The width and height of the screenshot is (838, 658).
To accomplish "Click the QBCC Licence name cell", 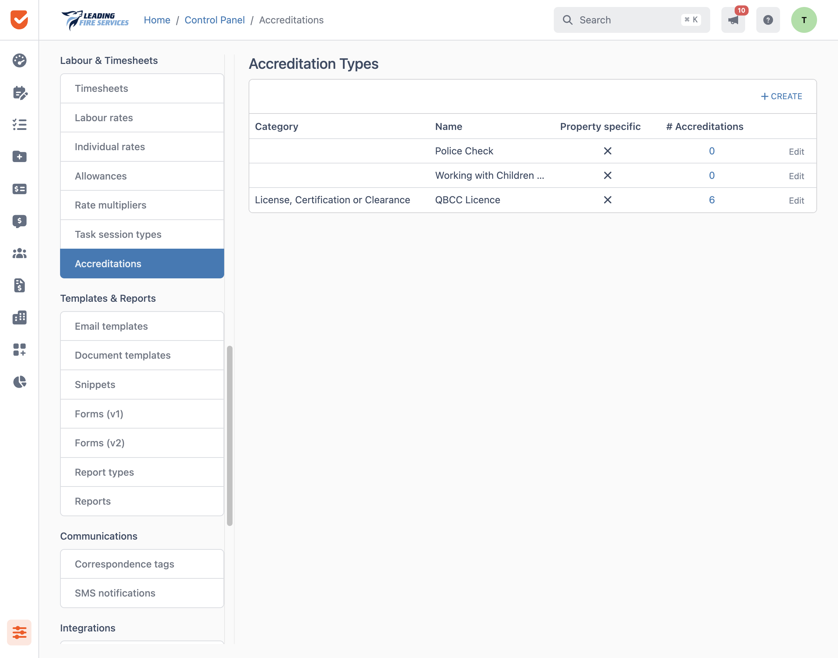I will 468,200.
